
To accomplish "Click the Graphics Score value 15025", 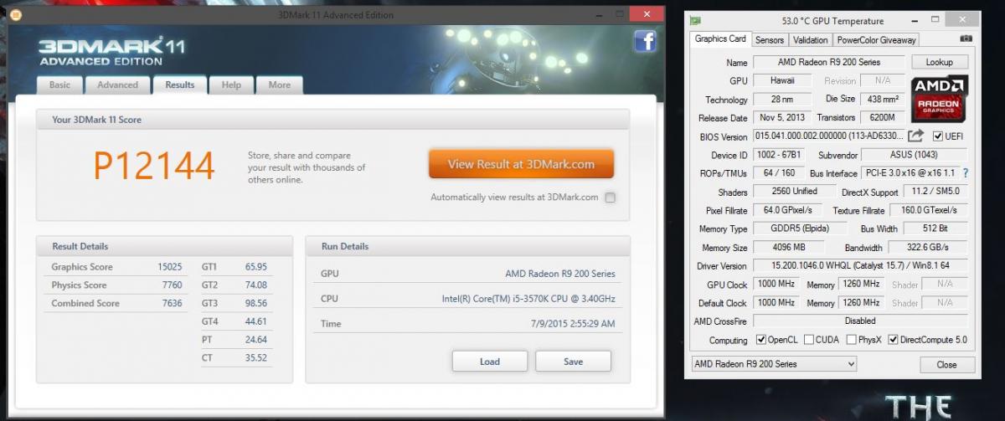I will coord(169,267).
